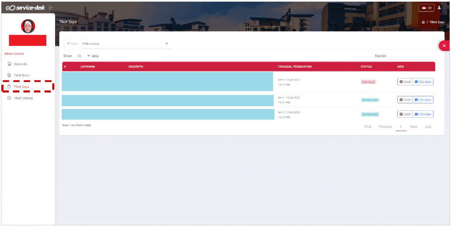
Task: Open Obrolan for the ON HOLD ticket
Action: 423,82
